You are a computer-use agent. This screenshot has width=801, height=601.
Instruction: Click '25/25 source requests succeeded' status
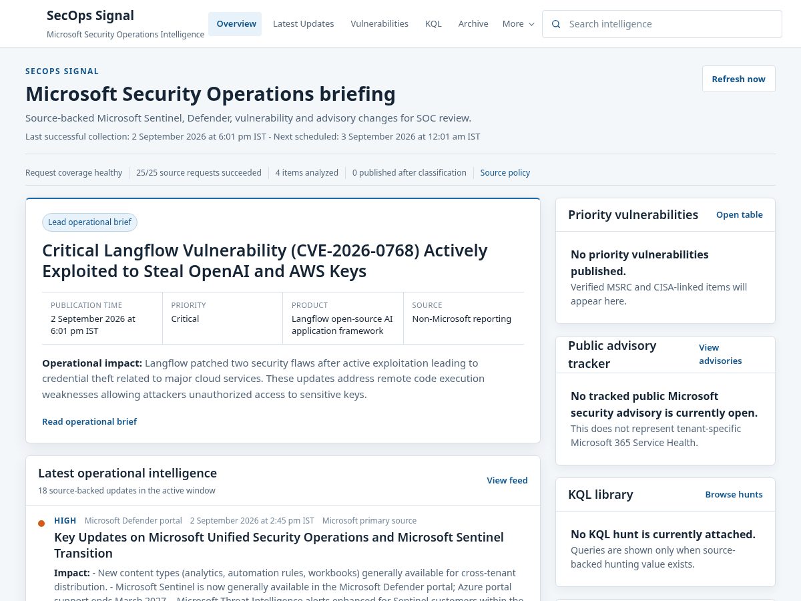tap(199, 172)
